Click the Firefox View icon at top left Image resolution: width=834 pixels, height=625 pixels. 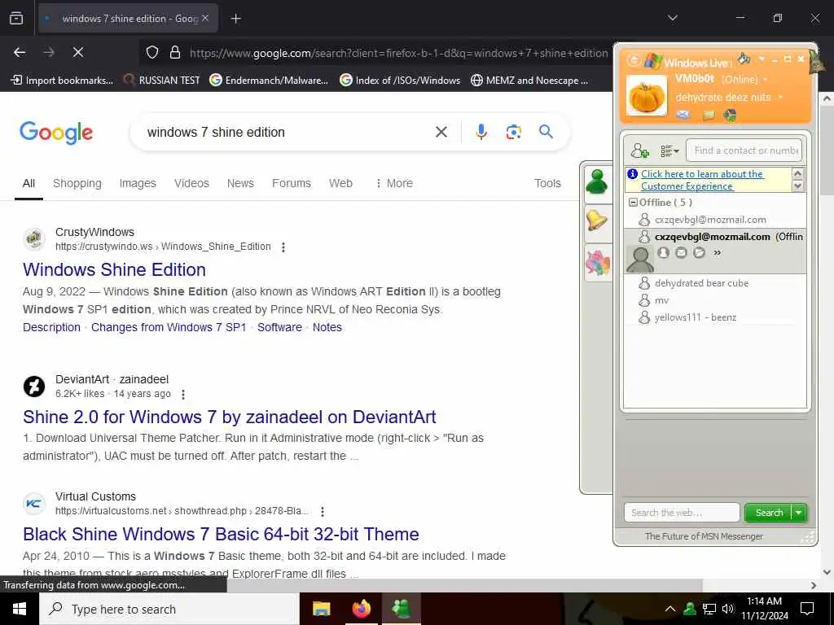16,18
